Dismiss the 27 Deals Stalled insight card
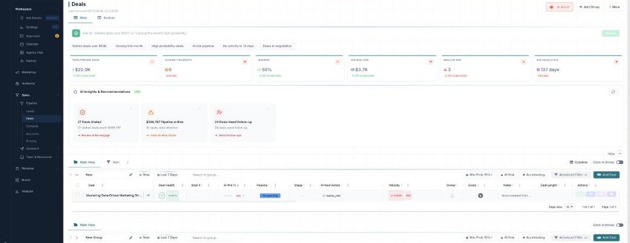630x243 pixels. tap(131, 109)
